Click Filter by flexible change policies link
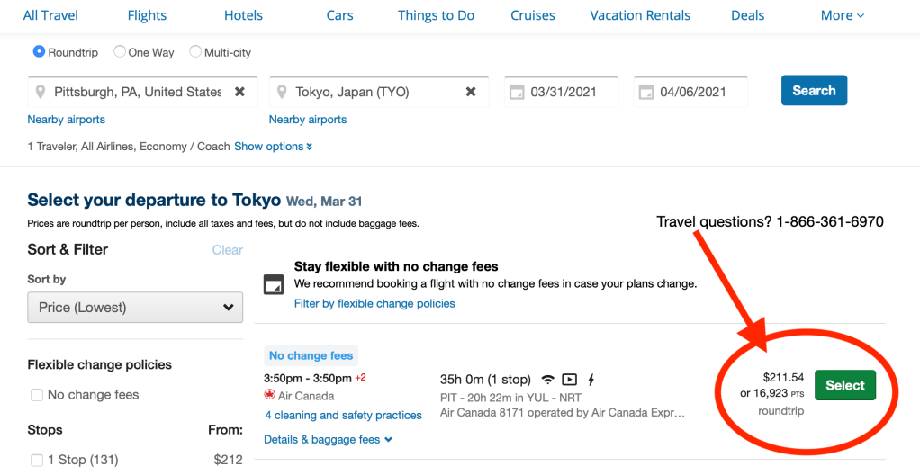This screenshot has width=920, height=475. tap(374, 304)
